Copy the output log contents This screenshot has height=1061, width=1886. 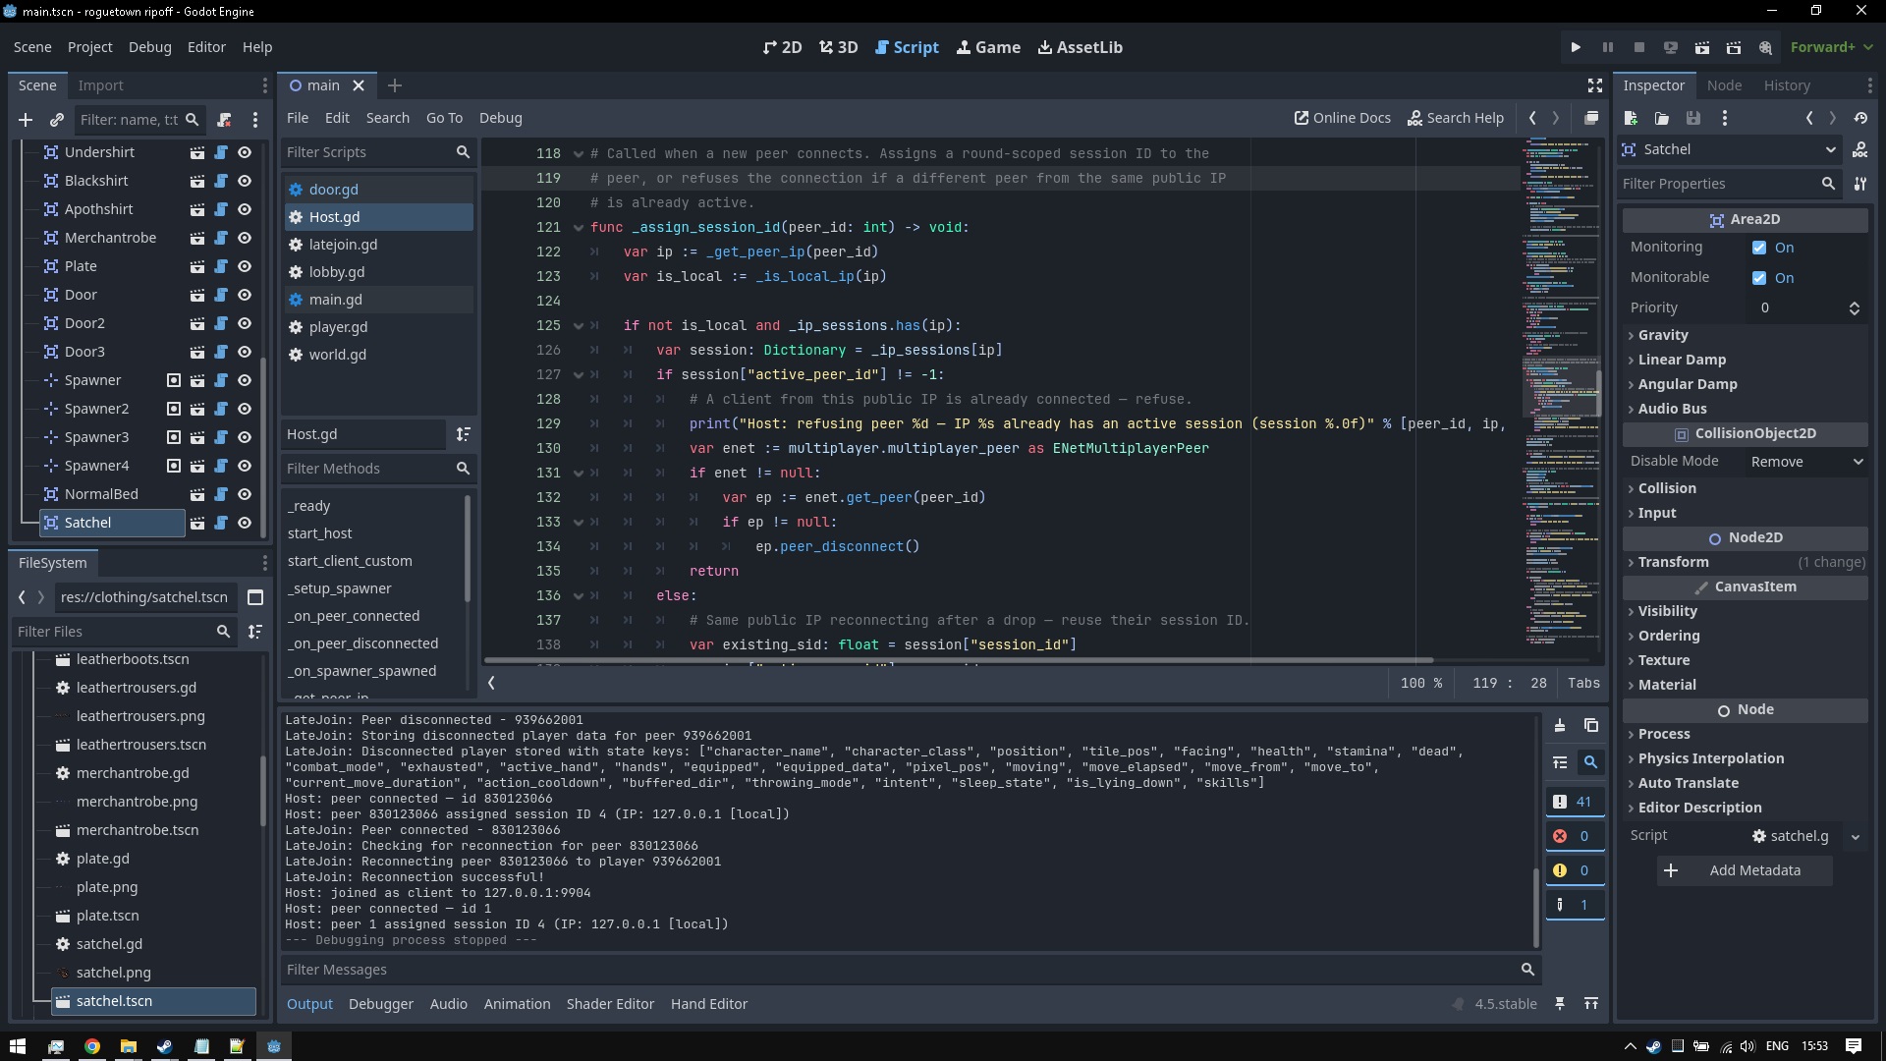[x=1591, y=726]
